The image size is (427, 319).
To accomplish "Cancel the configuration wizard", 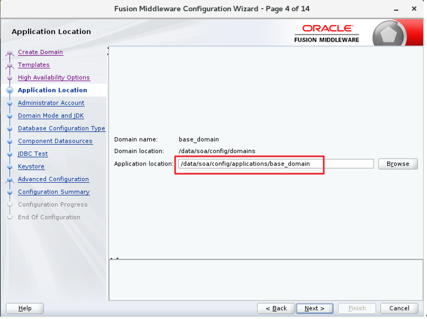I will tap(399, 308).
